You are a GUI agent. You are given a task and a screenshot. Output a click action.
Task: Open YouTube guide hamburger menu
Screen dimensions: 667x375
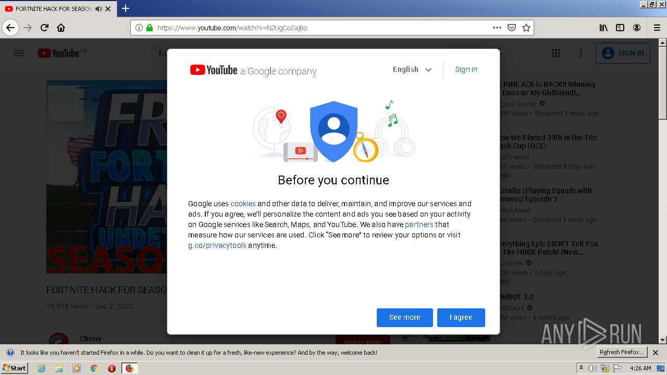point(19,53)
